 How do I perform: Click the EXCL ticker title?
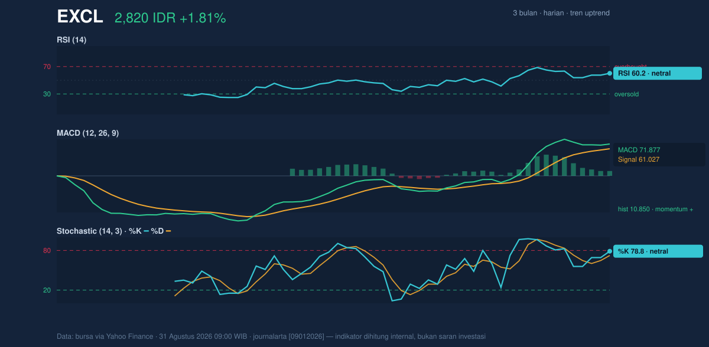point(80,17)
